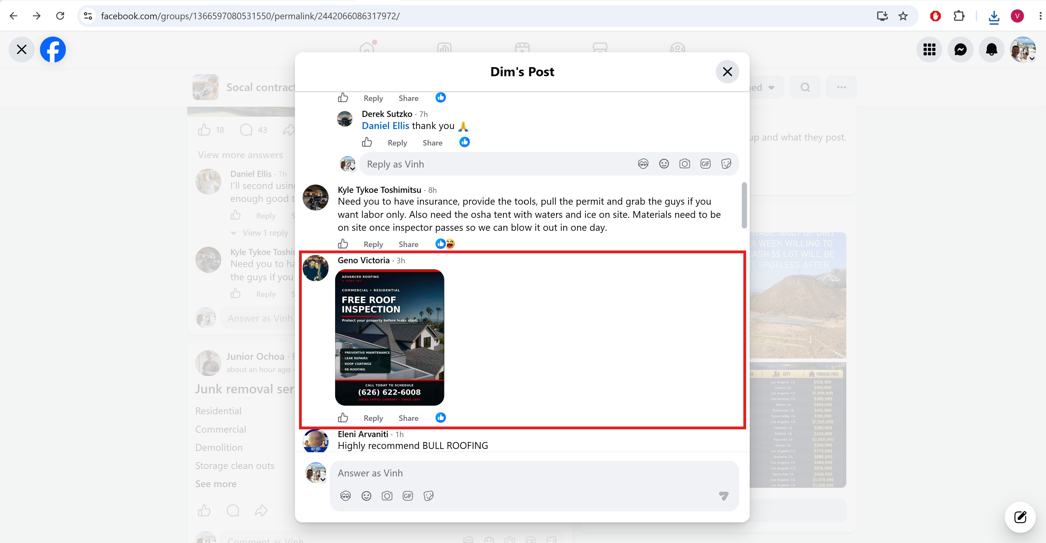The height and width of the screenshot is (543, 1046).
Task: Share Geno Victoria's comment
Action: click(x=409, y=418)
